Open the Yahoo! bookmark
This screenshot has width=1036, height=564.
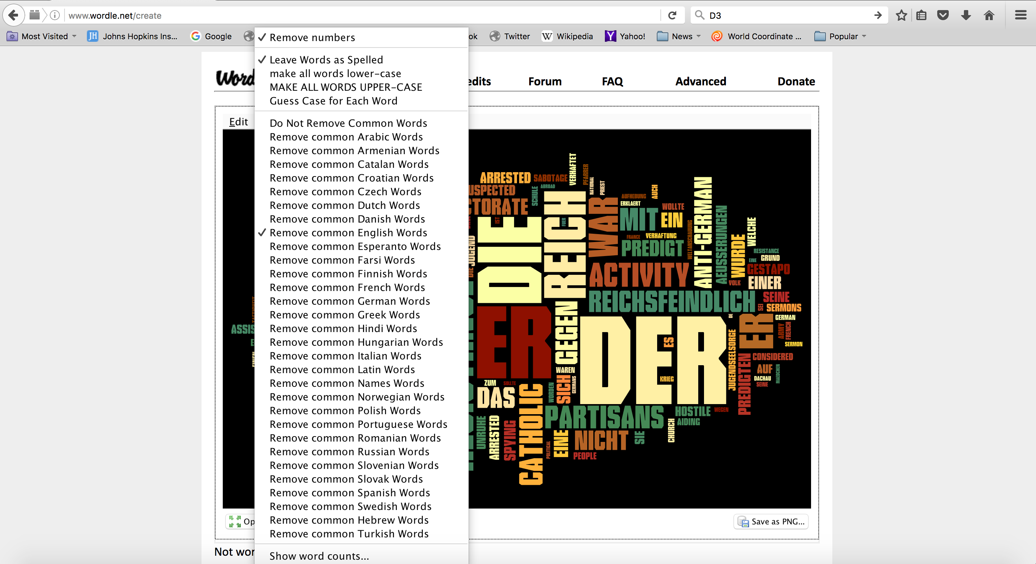click(x=625, y=36)
